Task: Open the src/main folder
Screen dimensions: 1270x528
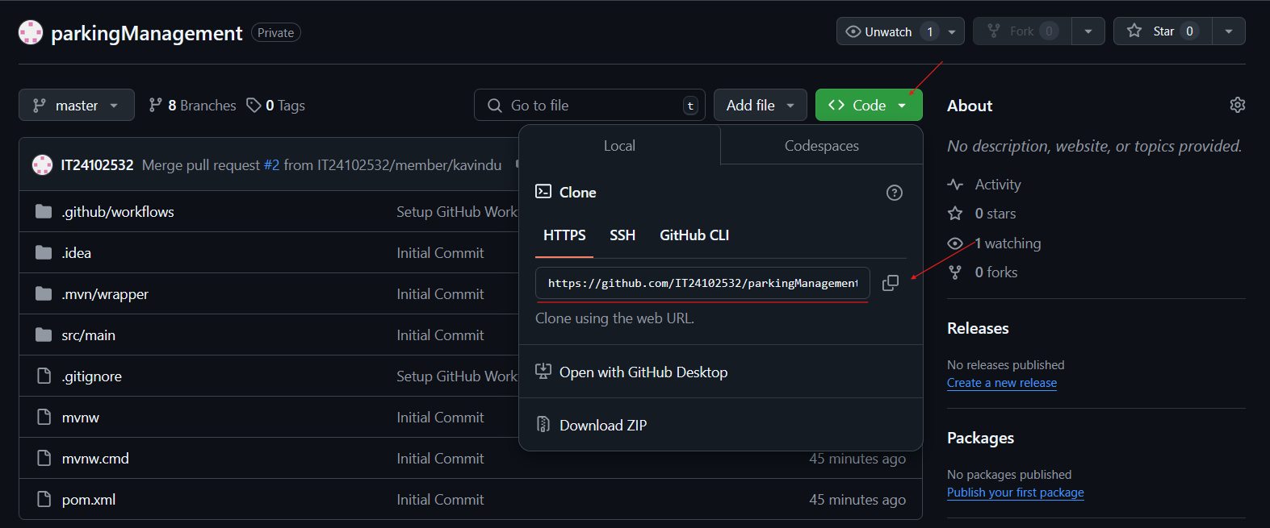Action: click(88, 335)
